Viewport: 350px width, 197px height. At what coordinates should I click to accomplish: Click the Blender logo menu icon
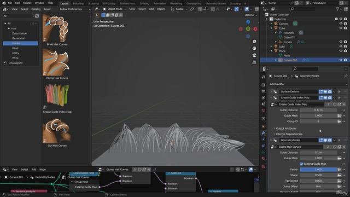(x=4, y=3)
